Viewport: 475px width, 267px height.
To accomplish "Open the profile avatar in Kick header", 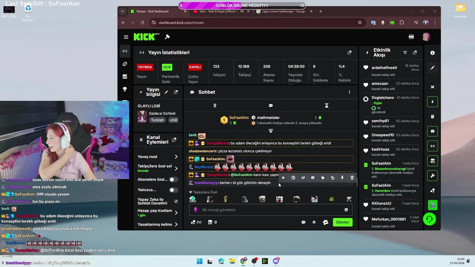I will [x=426, y=37].
